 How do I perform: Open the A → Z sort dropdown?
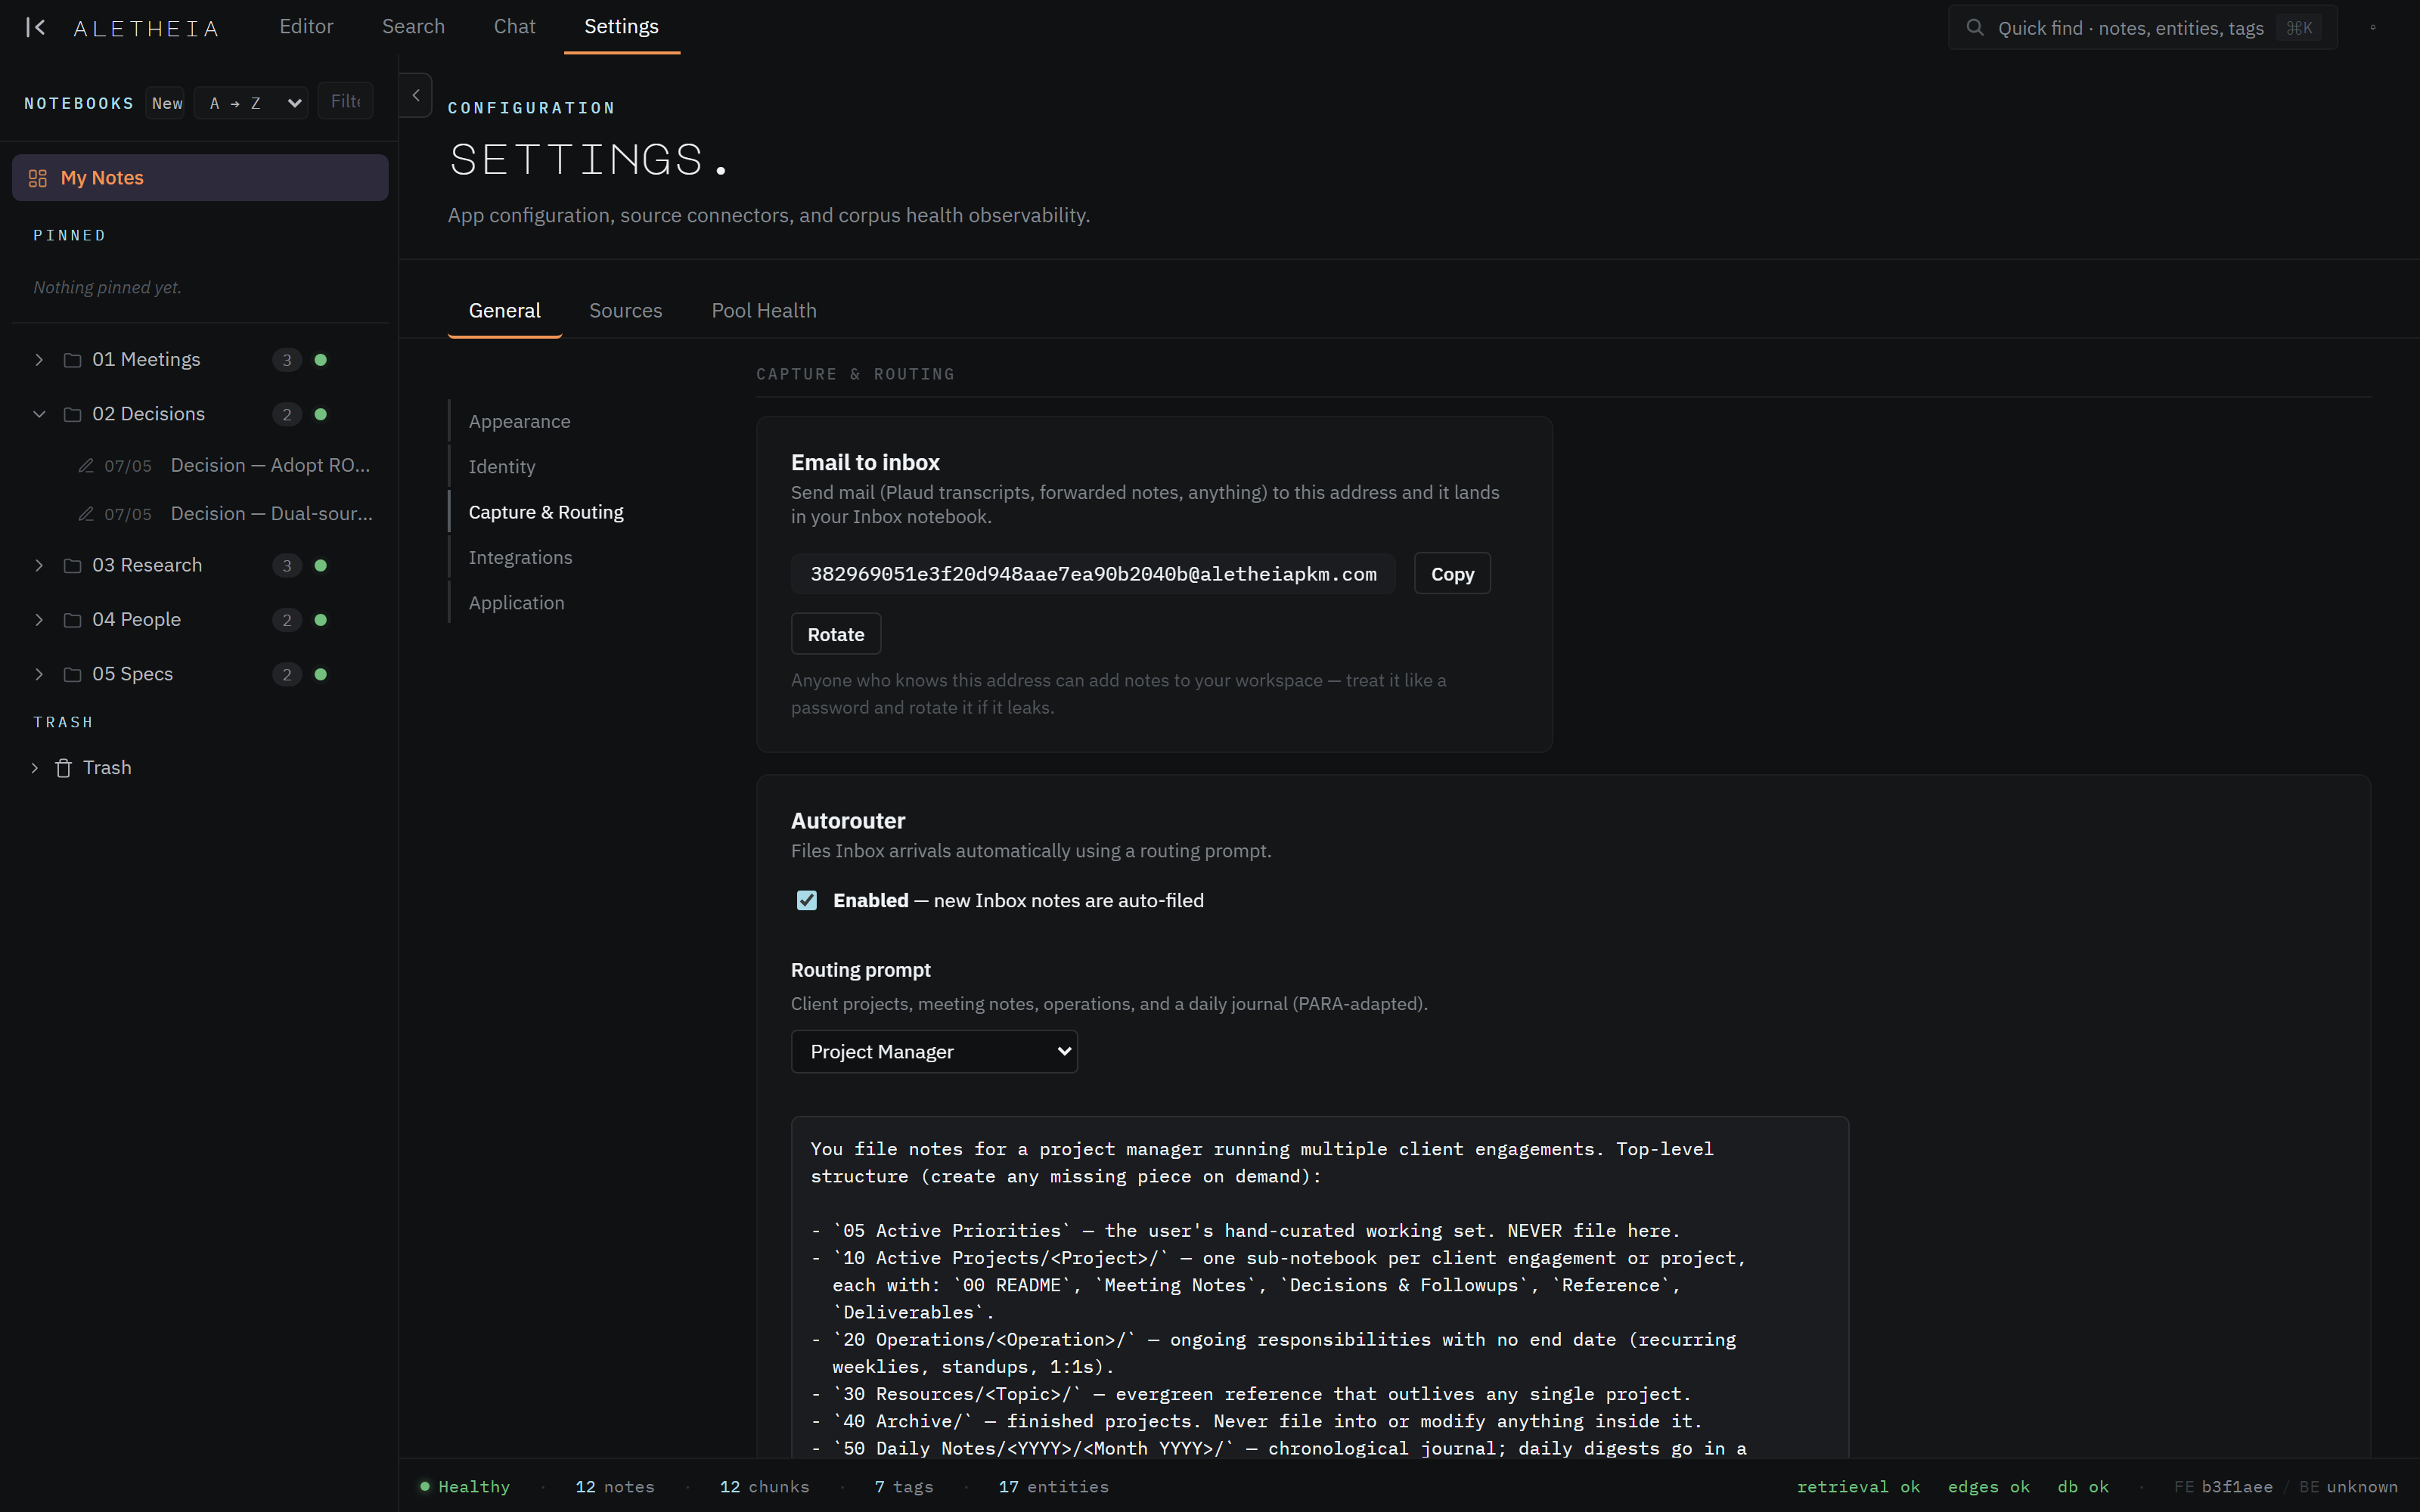coord(251,103)
